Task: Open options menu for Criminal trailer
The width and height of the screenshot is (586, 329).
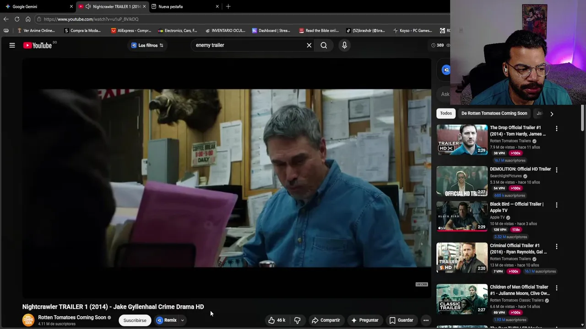Action: click(557, 246)
